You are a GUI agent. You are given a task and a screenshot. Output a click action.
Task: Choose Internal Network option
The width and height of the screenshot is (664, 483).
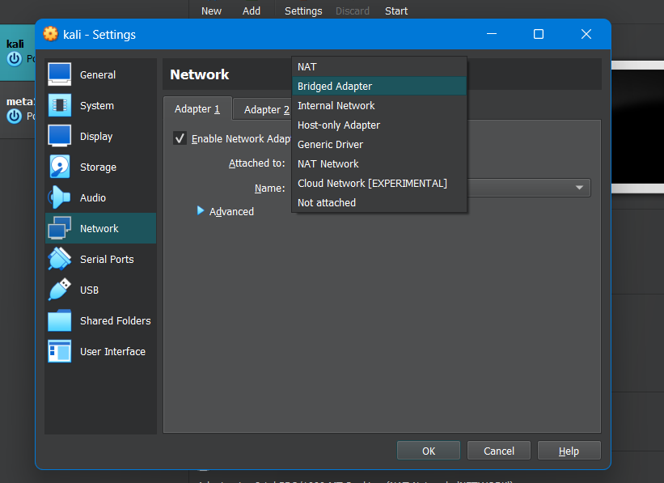click(379, 105)
